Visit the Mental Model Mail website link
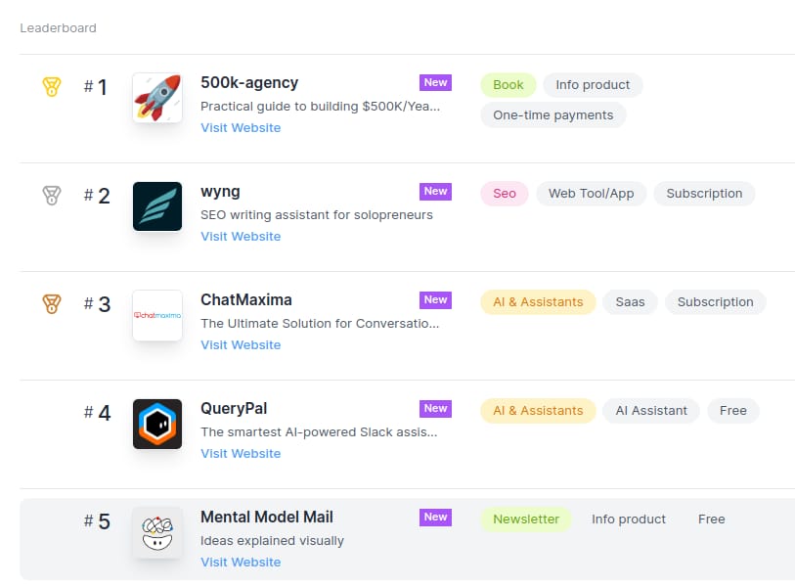The width and height of the screenshot is (795, 587). [x=241, y=563]
